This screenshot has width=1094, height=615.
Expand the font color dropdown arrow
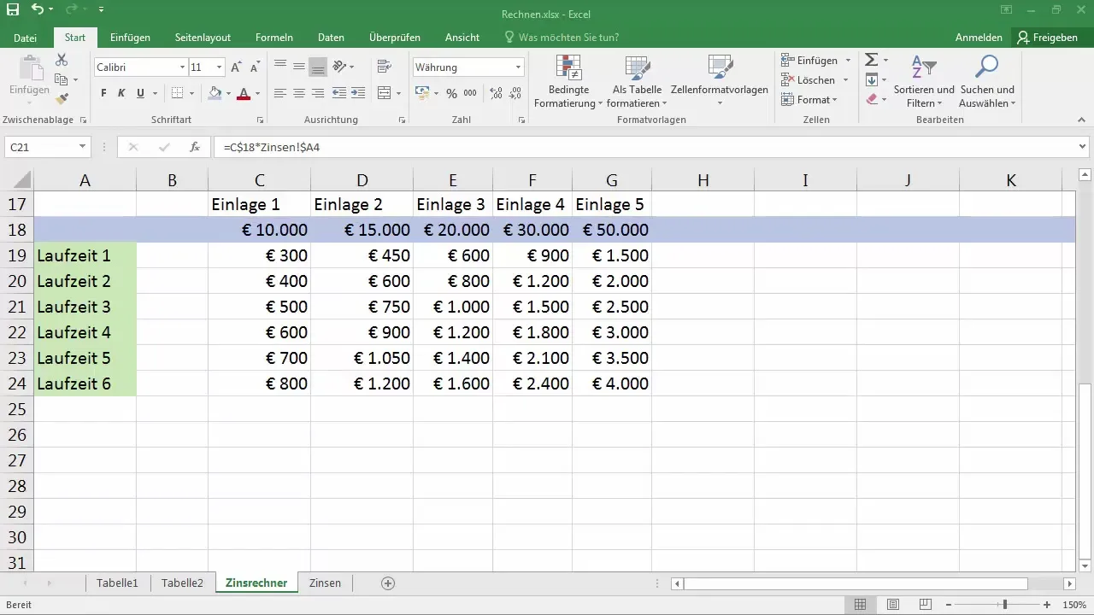click(258, 93)
